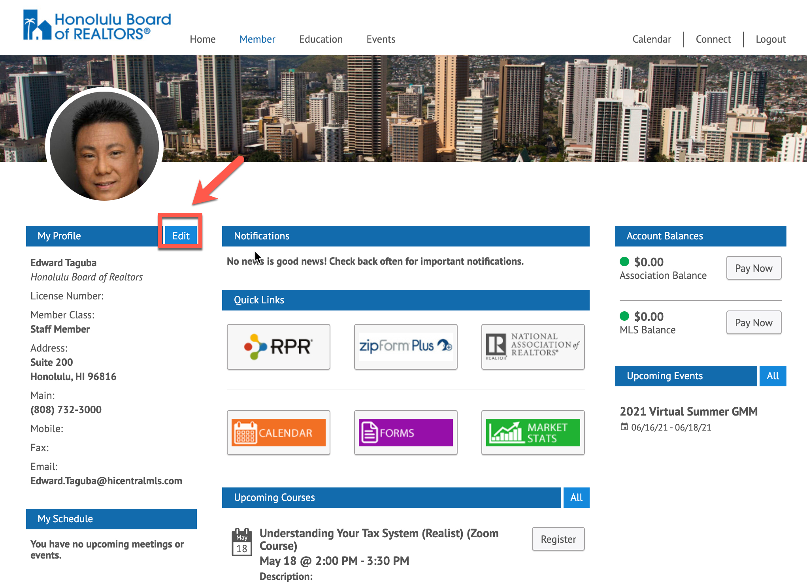Click the orange Calendar quick link
Image resolution: width=807 pixels, height=587 pixels.
pos(278,433)
